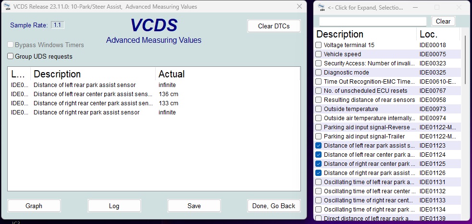Check Resulting distance of rear sensors
This screenshot has height=224, width=472.
(x=319, y=100)
